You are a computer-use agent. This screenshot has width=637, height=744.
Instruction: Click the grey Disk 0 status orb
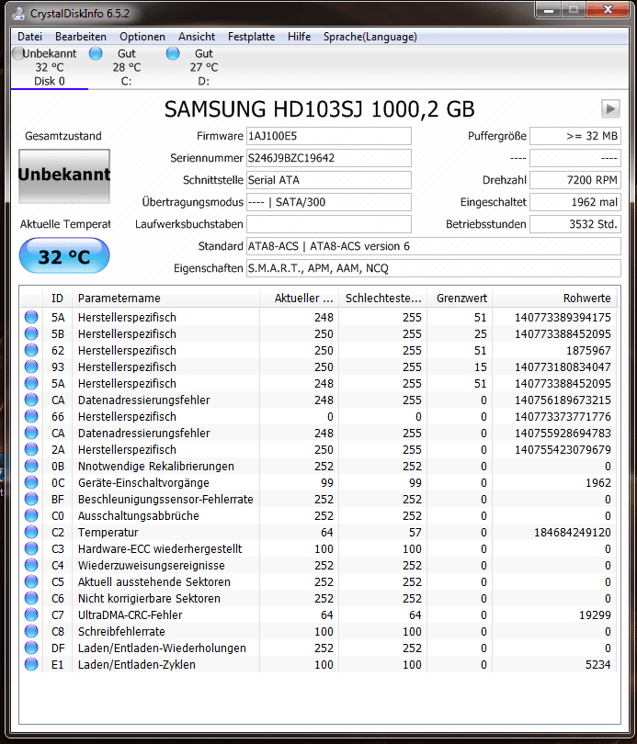18,53
